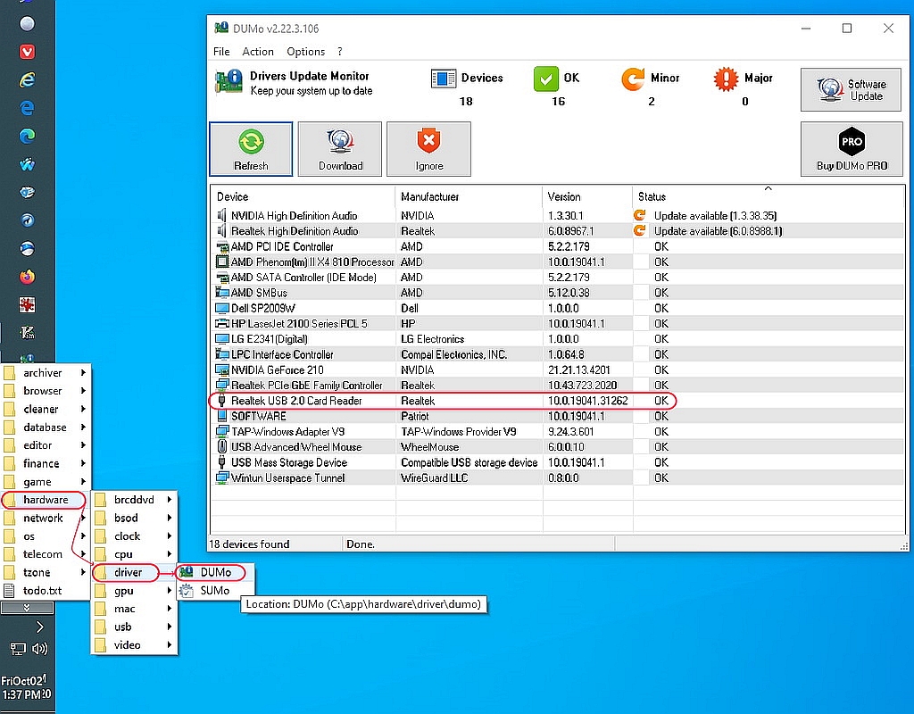Select HP LaserJet 2100 Series PCL 5 row
The height and width of the screenshot is (714, 914).
(x=557, y=323)
